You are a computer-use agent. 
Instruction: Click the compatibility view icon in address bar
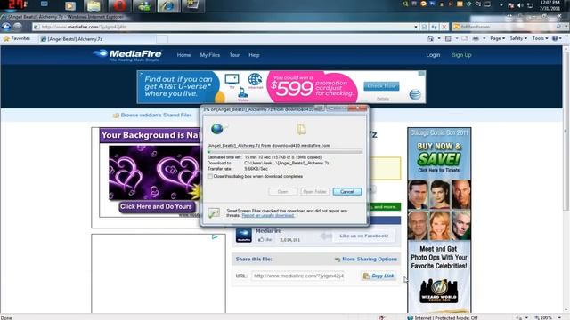tap(424, 27)
